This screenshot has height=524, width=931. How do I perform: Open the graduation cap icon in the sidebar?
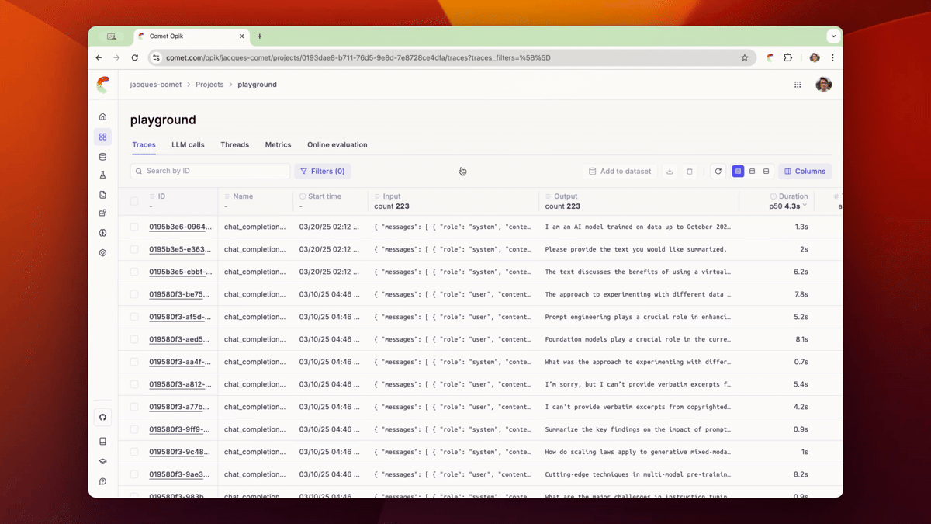(x=102, y=461)
